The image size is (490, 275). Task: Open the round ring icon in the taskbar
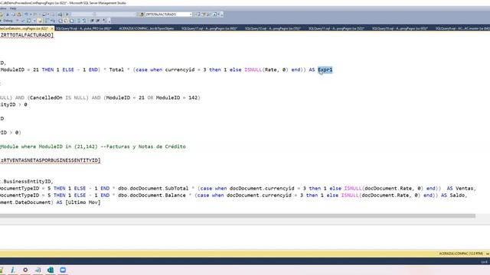point(25,270)
